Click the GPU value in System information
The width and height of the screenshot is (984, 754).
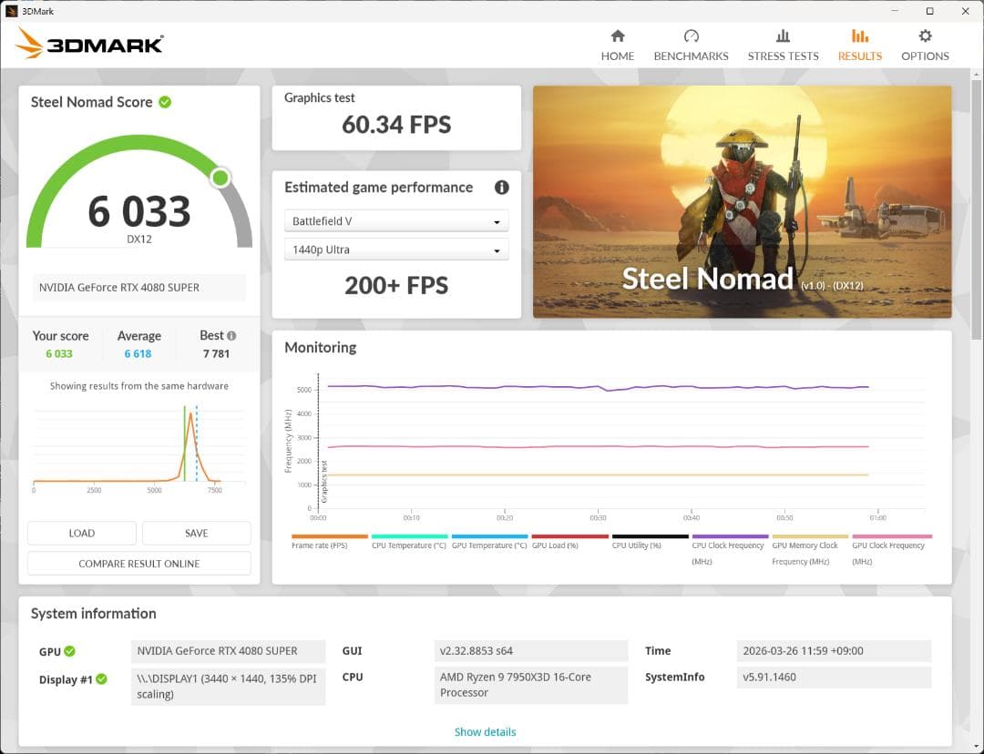tap(229, 651)
